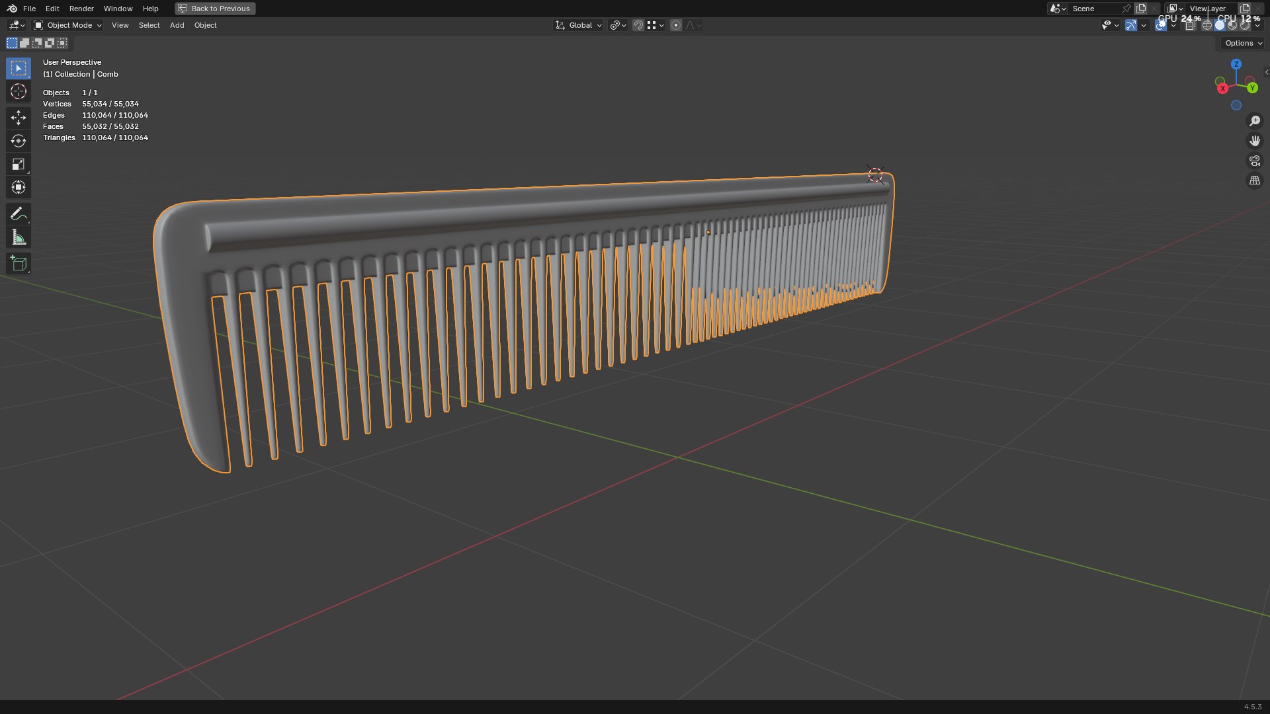This screenshot has width=1270, height=714.
Task: Open the view layer browse selector icon
Action: pos(1175,9)
